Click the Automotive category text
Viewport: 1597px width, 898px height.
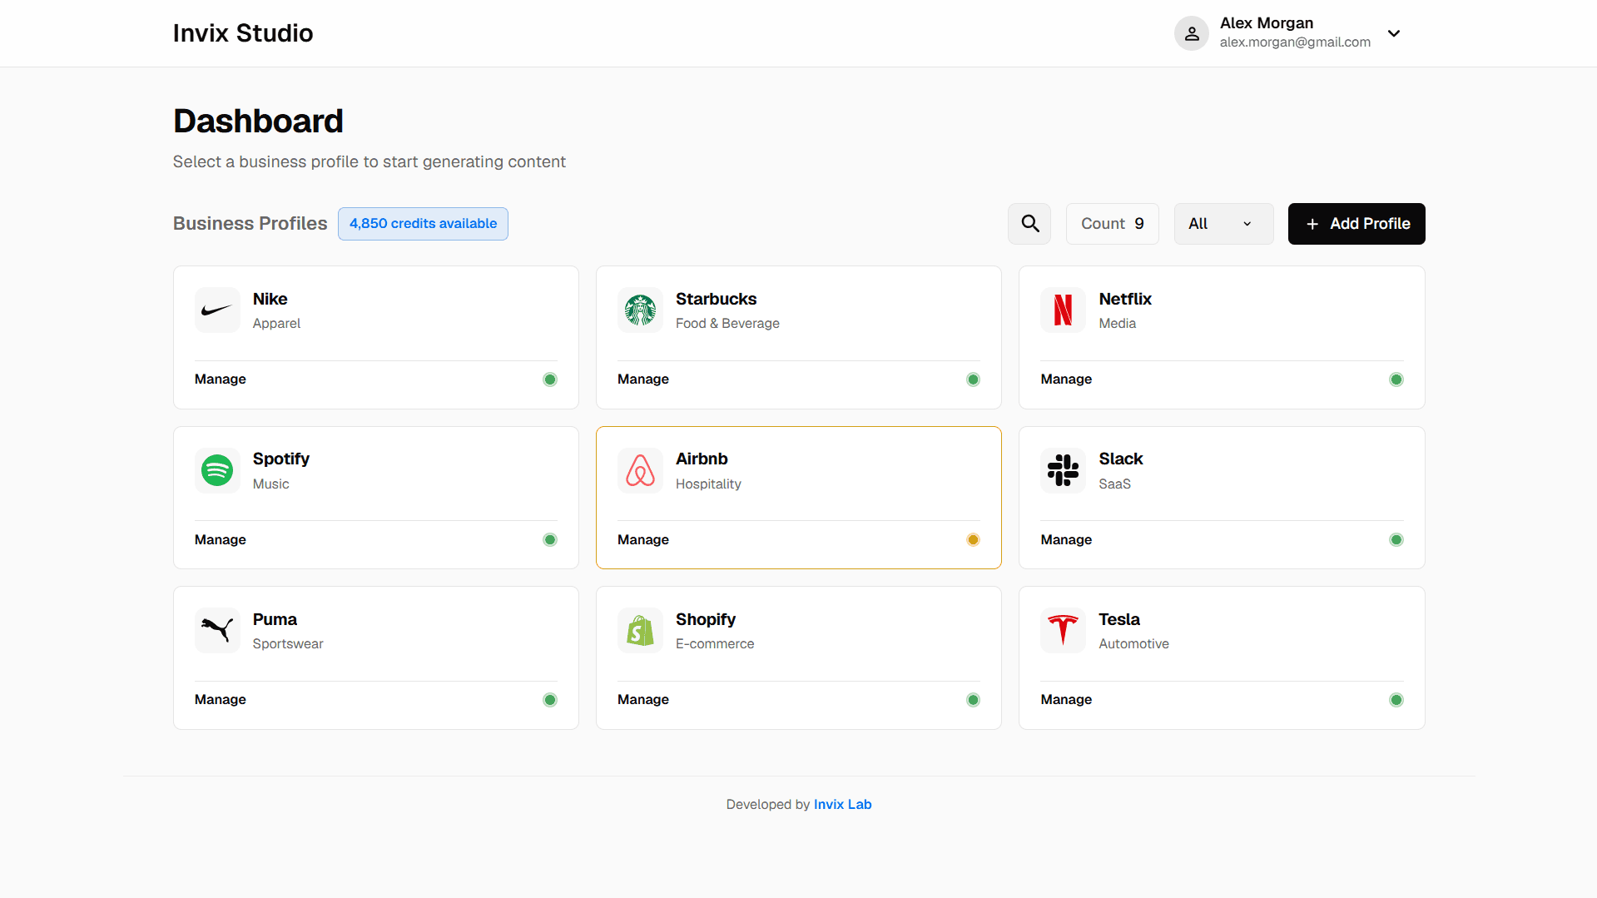1133,644
